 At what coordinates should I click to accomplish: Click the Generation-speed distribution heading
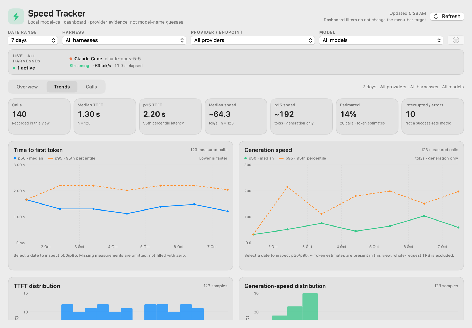tap(285, 286)
